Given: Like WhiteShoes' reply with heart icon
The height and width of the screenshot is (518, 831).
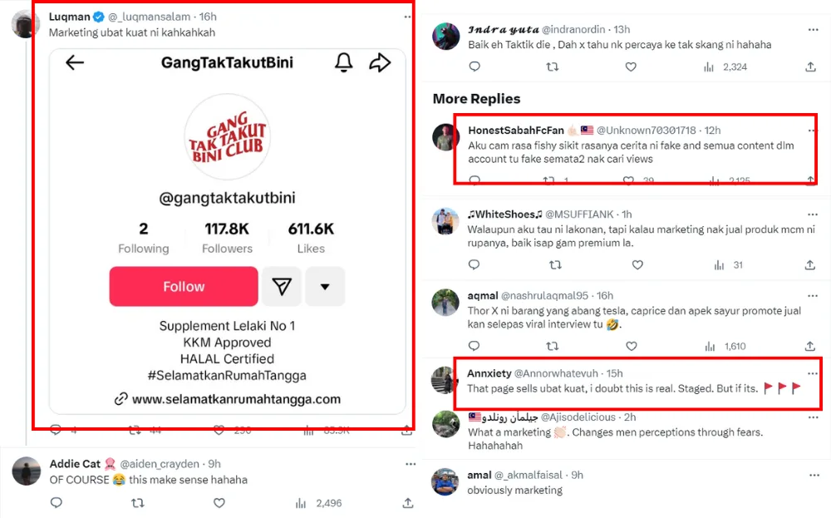Looking at the screenshot, I should 637,265.
